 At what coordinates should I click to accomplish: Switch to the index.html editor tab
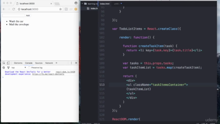[104, 4]
